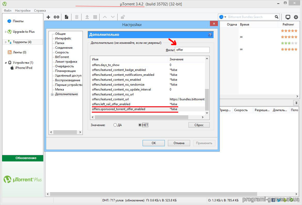This screenshot has width=302, height=205.
Task: Open the Справка menu
Action: [x=40, y=10]
